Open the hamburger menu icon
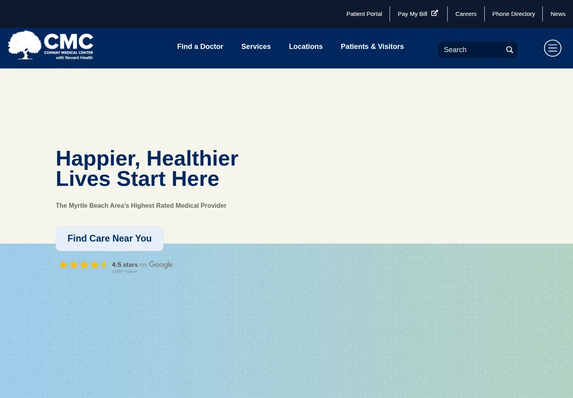The width and height of the screenshot is (573, 398). coord(553,48)
